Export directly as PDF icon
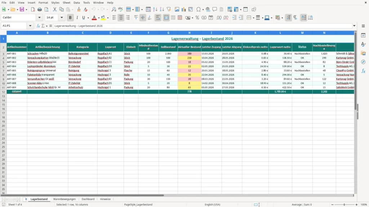Viewport: 369px width, 207px height. click(33, 9)
